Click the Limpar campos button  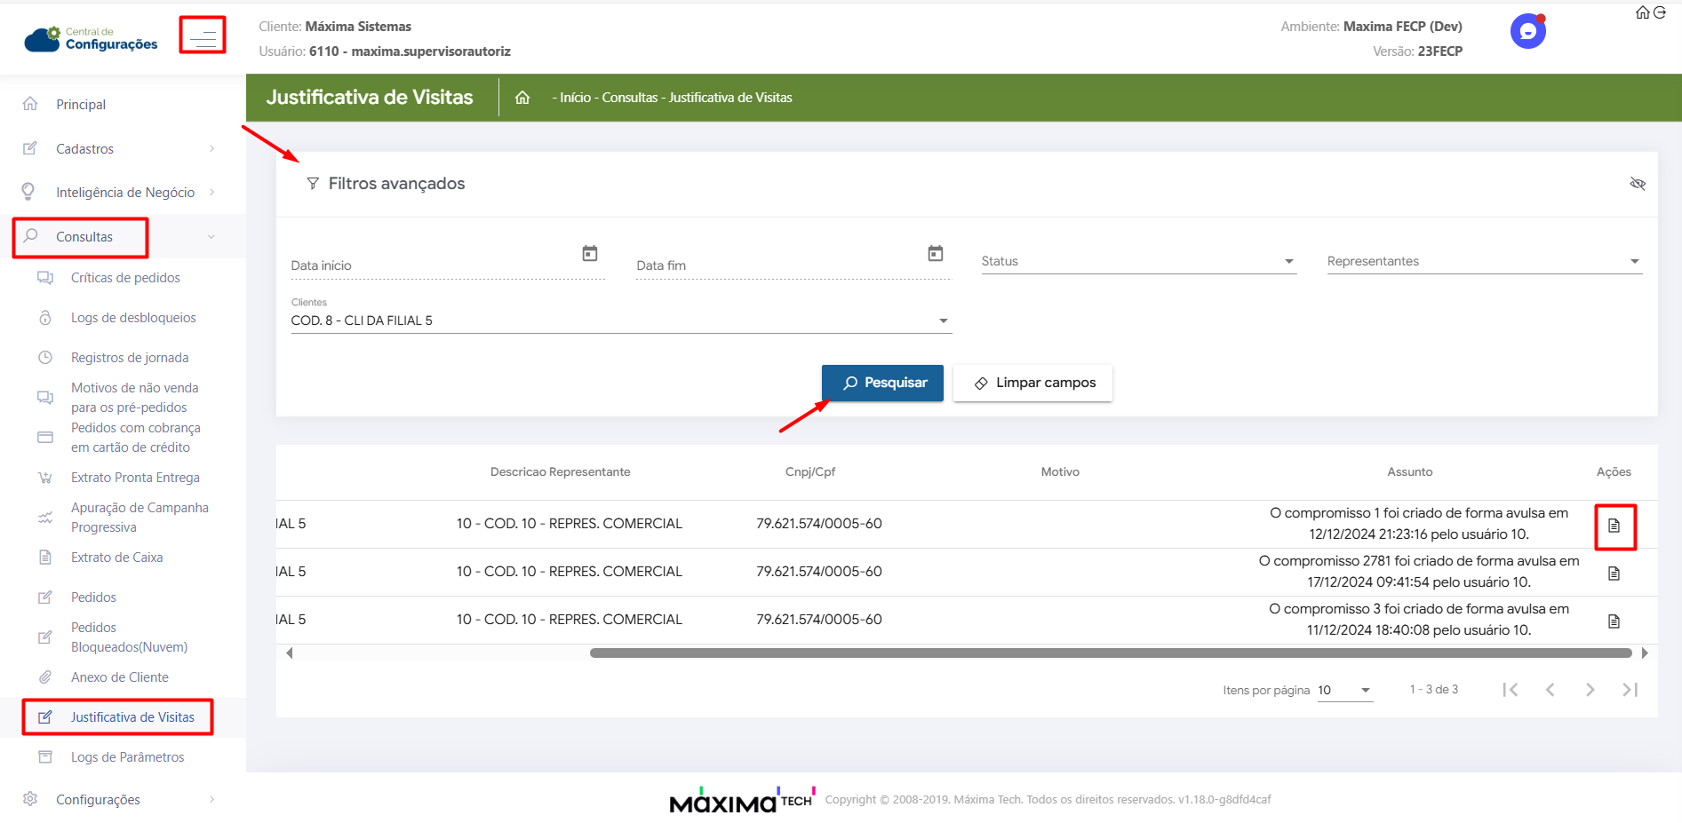[x=1032, y=383]
